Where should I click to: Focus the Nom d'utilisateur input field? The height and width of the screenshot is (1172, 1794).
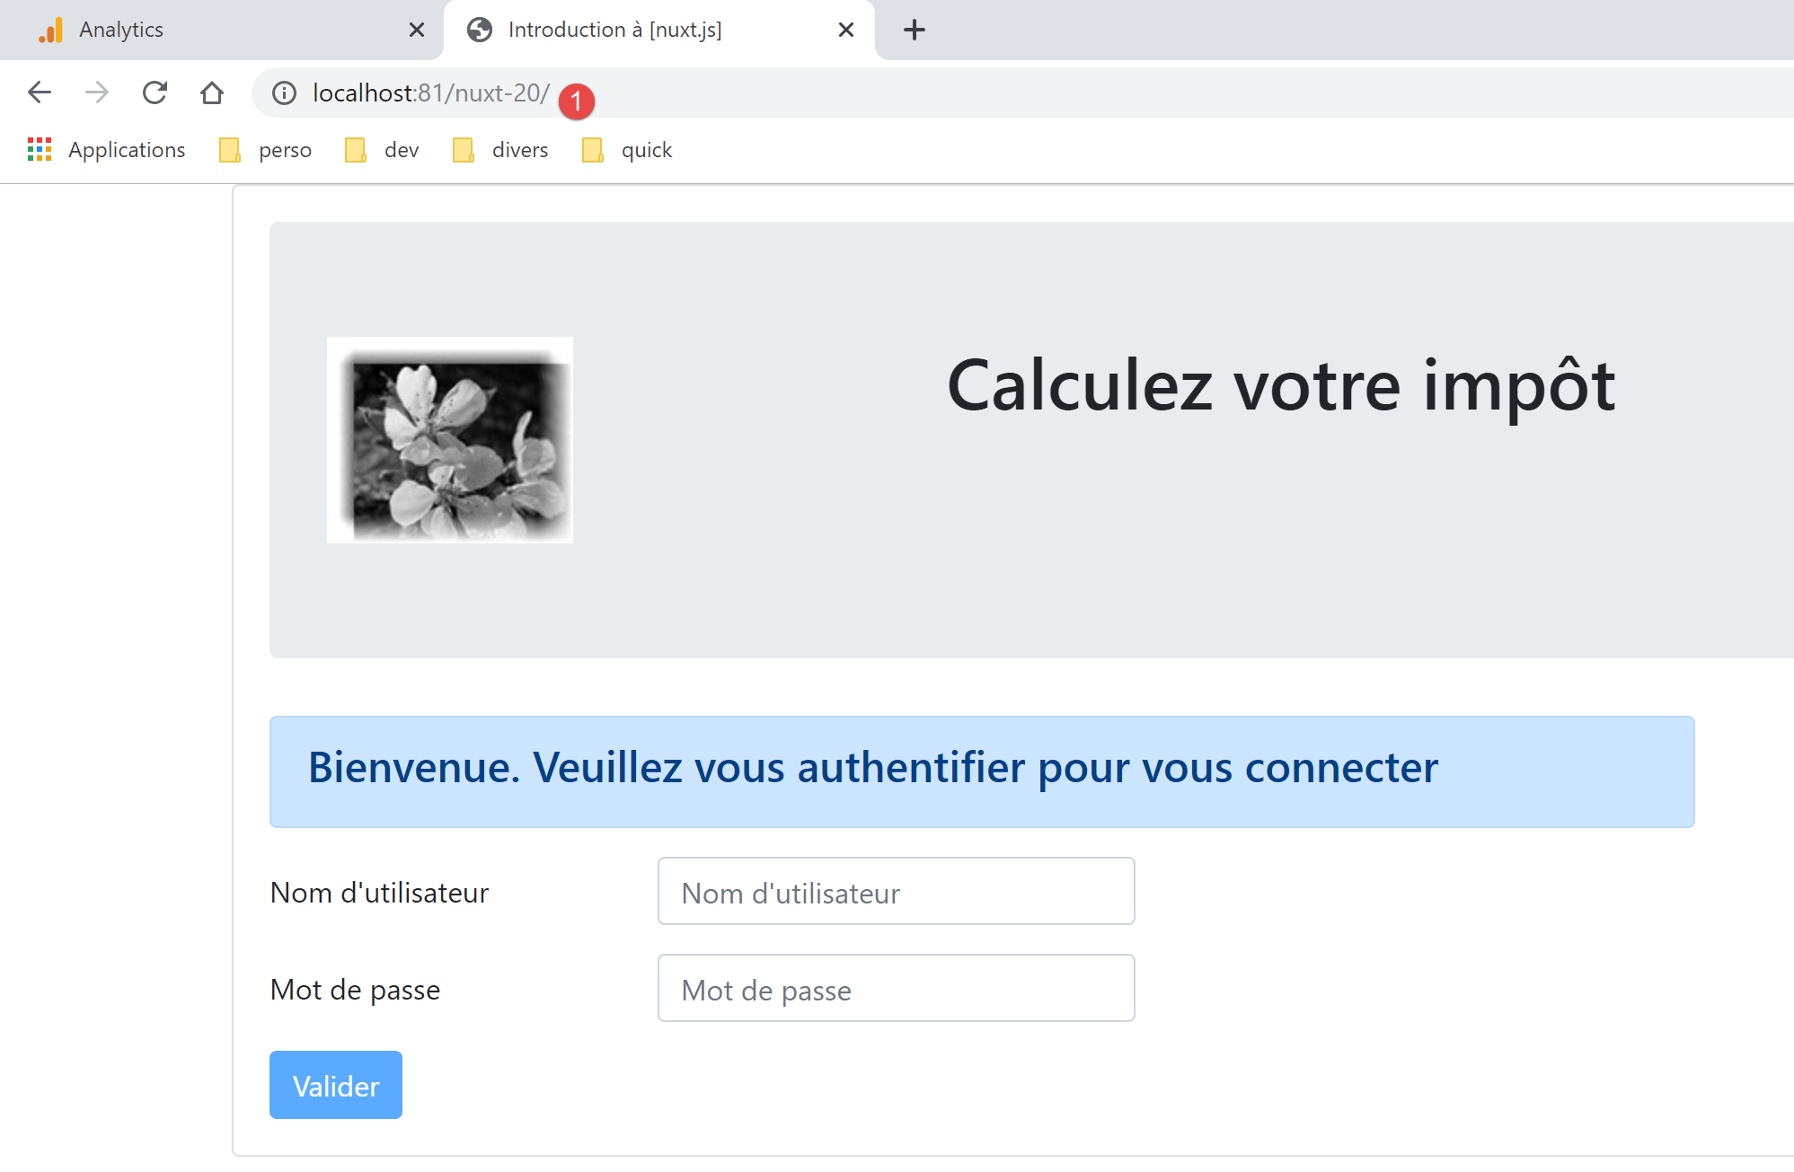(896, 891)
